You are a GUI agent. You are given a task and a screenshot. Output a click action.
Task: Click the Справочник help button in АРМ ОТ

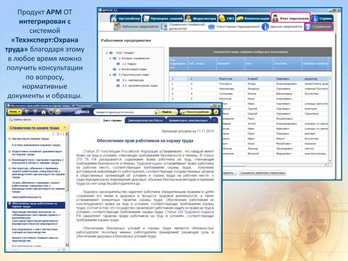[x=318, y=27]
